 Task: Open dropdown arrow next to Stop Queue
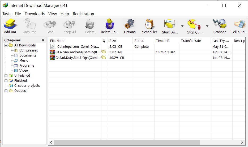[x=207, y=26]
